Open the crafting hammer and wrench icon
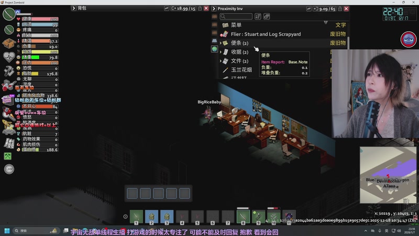419x236 pixels. click(x=9, y=71)
